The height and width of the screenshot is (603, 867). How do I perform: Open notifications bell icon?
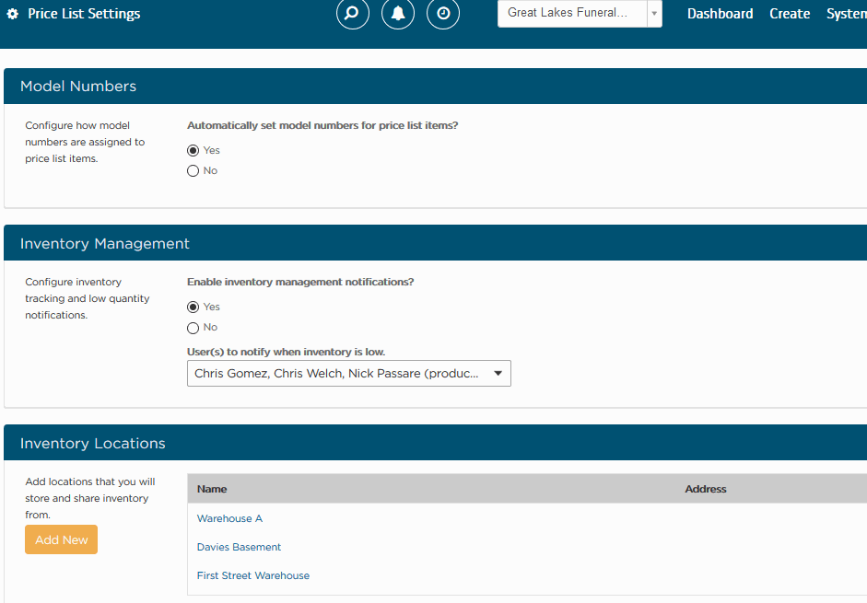point(398,13)
